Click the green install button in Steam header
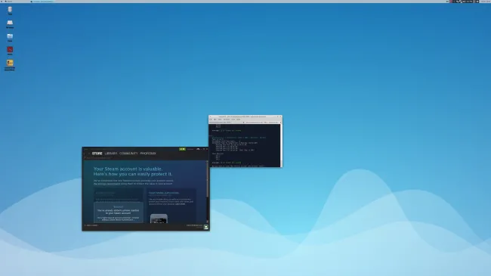The width and height of the screenshot is (491, 276). click(182, 149)
